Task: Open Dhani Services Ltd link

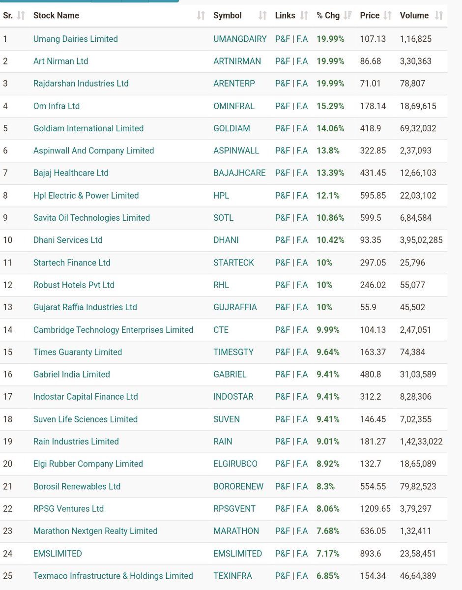Action: [x=68, y=240]
